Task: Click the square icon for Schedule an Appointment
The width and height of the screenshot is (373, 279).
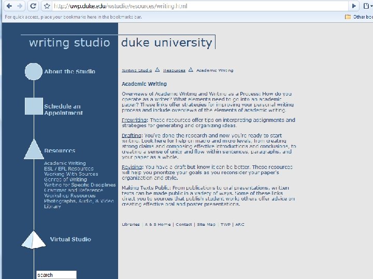Action: pyautogui.click(x=34, y=106)
